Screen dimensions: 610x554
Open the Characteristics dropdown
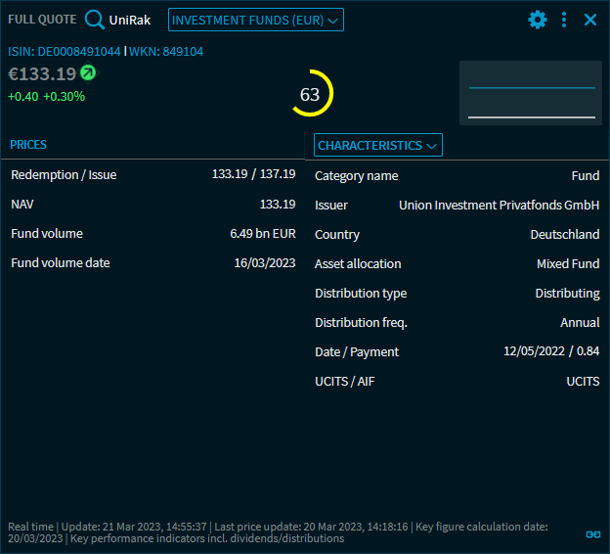(378, 145)
